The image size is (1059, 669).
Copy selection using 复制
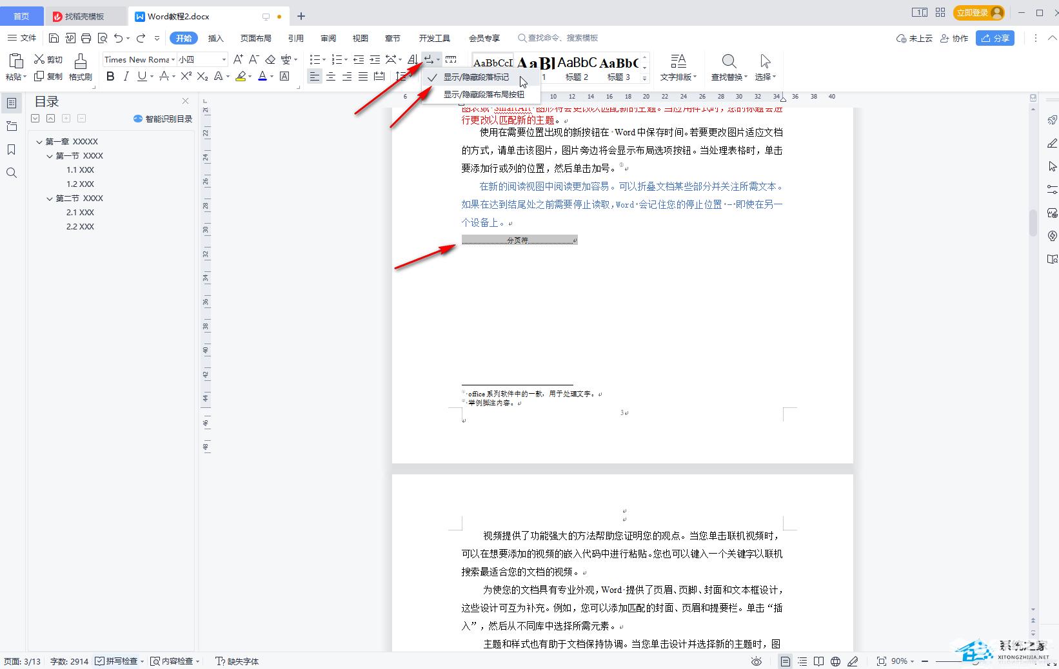point(48,76)
